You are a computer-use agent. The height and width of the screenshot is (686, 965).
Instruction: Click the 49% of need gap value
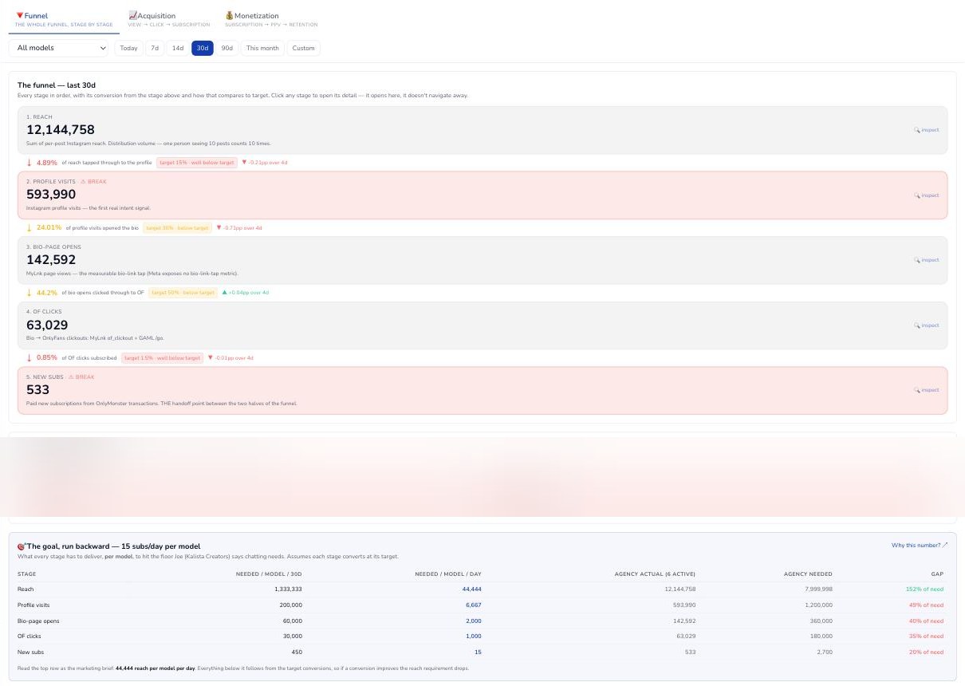[x=926, y=605]
